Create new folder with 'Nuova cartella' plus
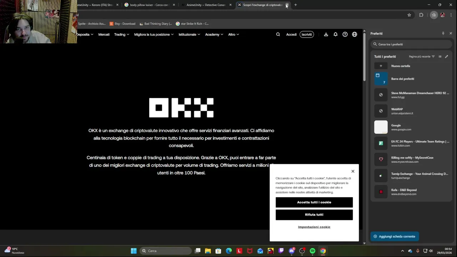This screenshot has height=257, width=457. (x=381, y=66)
